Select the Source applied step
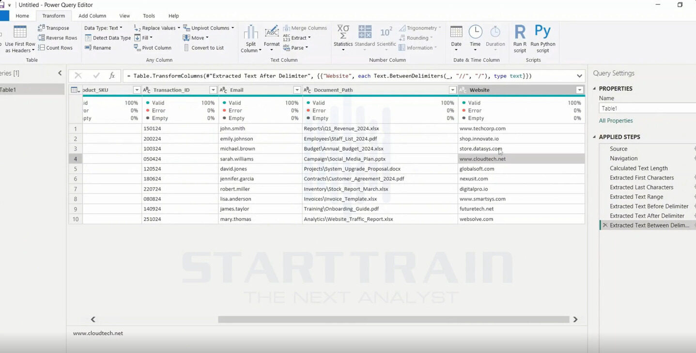Viewport: 696px width, 353px height. click(x=619, y=149)
